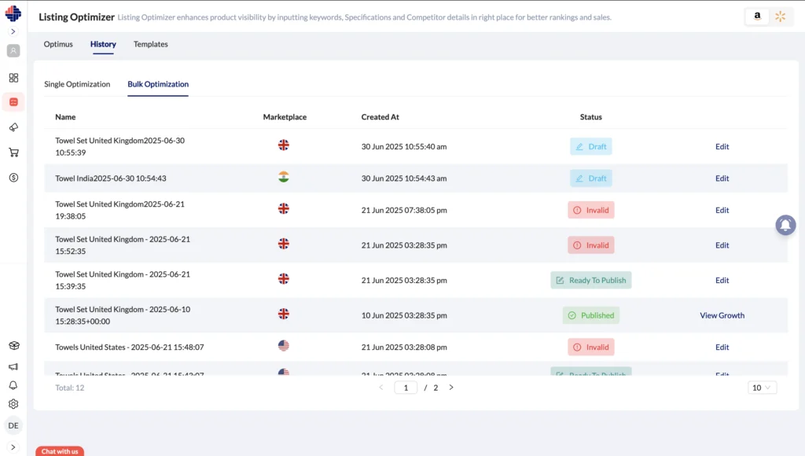Open the dollar coin icon in sidebar

[x=13, y=177]
